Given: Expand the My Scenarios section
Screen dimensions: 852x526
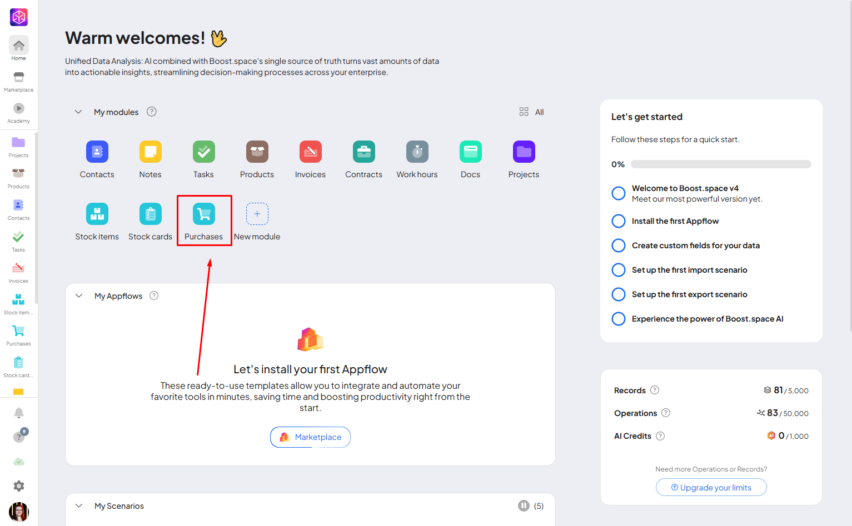Looking at the screenshot, I should [x=79, y=506].
